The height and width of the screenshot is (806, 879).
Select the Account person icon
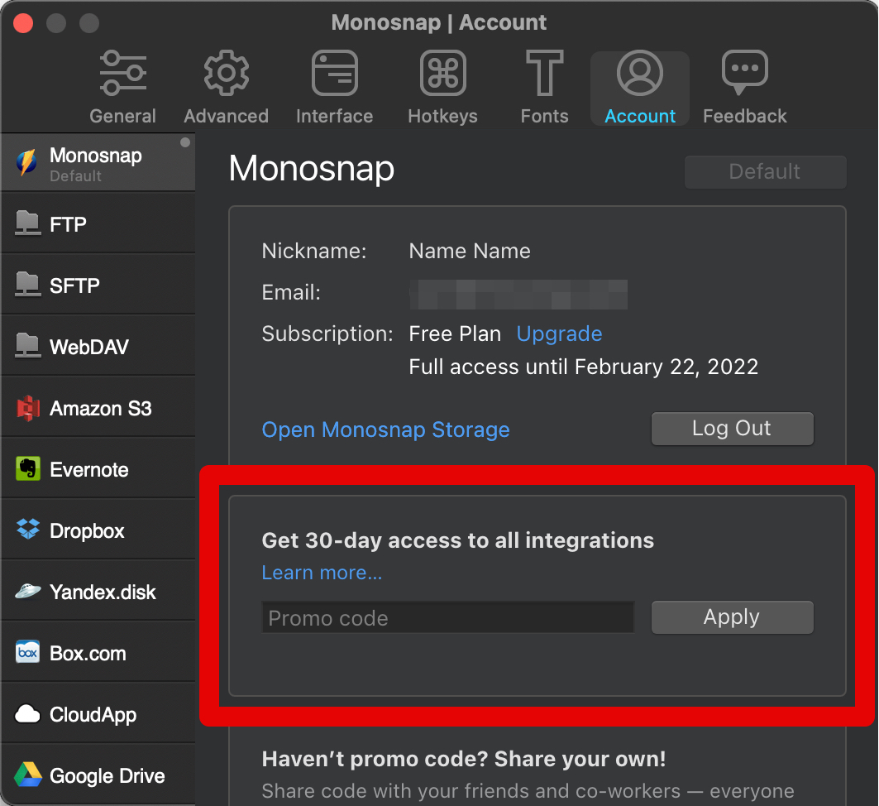click(640, 73)
